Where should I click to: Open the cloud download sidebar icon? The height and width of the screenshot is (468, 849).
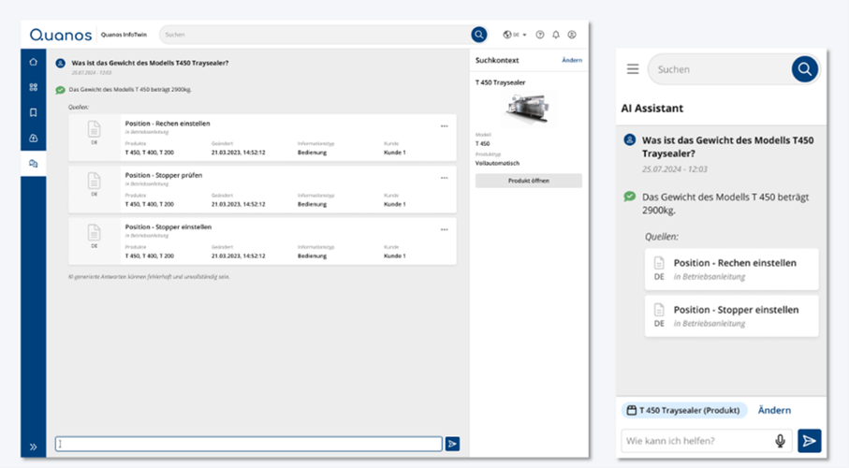click(33, 139)
